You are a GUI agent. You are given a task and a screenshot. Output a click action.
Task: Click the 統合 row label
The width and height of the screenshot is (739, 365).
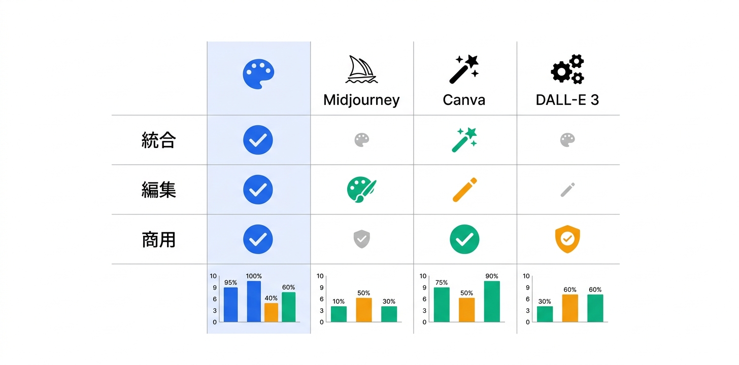(x=158, y=140)
